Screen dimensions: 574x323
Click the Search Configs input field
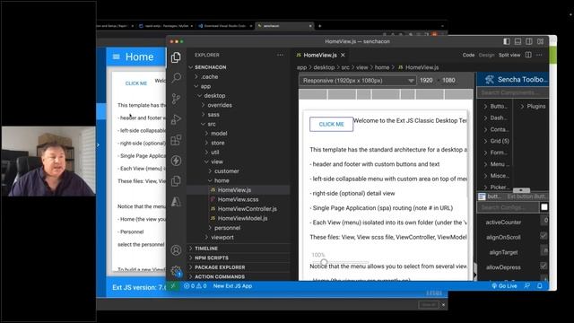point(508,207)
